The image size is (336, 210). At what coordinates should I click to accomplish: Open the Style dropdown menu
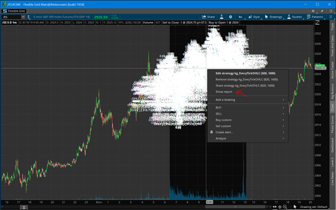254,17
